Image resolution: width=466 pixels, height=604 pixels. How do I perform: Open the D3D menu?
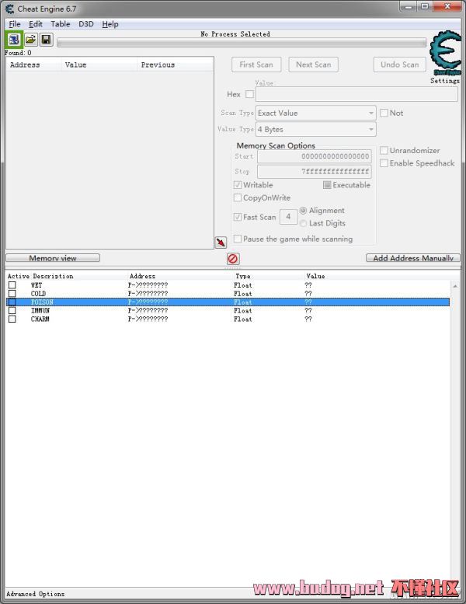(85, 24)
